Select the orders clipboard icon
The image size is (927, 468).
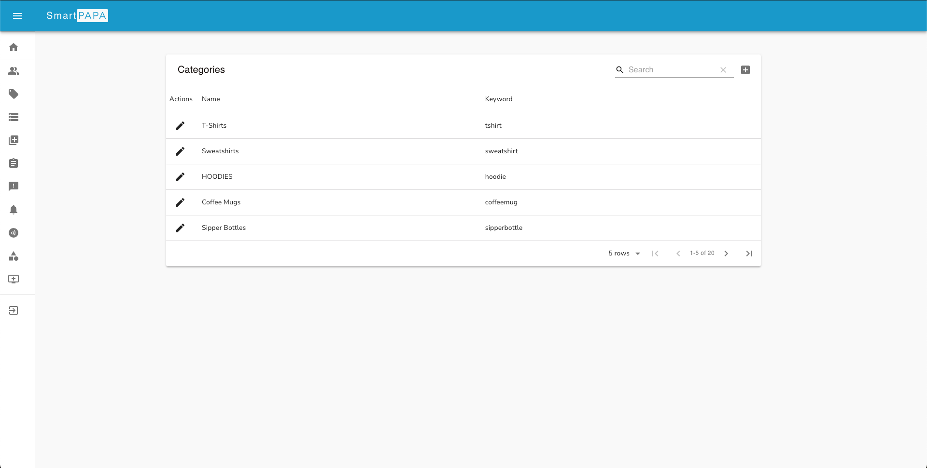(x=14, y=163)
